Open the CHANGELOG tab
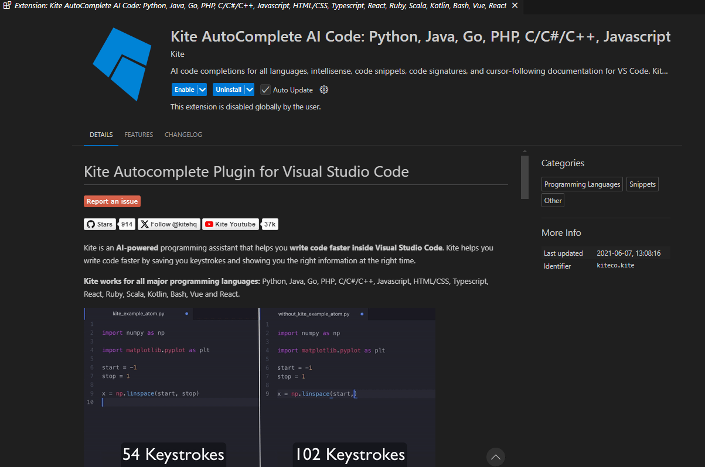This screenshot has height=467, width=705. coord(183,135)
